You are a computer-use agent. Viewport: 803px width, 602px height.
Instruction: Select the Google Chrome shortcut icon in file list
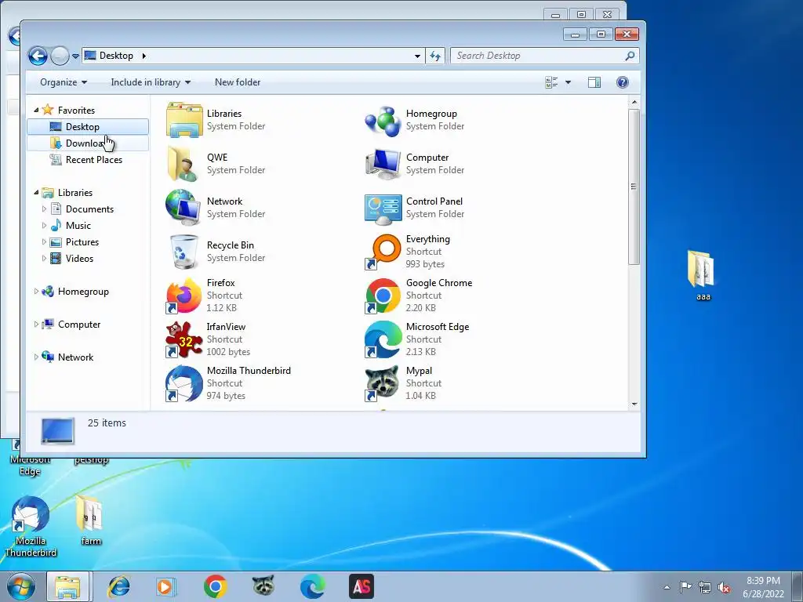[383, 296]
